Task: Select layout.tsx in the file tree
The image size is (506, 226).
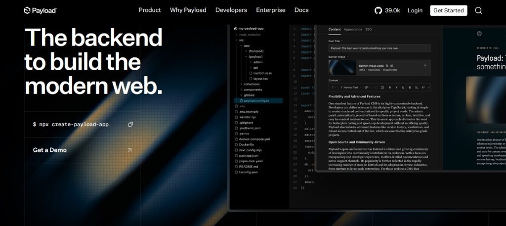Action: pos(258,79)
